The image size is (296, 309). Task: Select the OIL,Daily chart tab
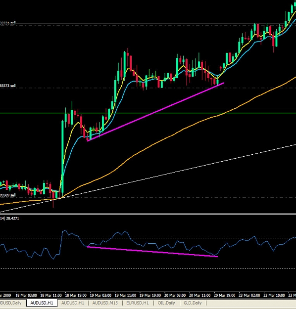point(166,303)
